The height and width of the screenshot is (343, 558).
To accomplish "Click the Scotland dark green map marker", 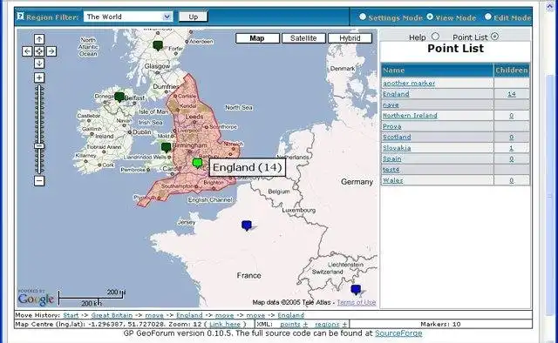I will [x=158, y=45].
